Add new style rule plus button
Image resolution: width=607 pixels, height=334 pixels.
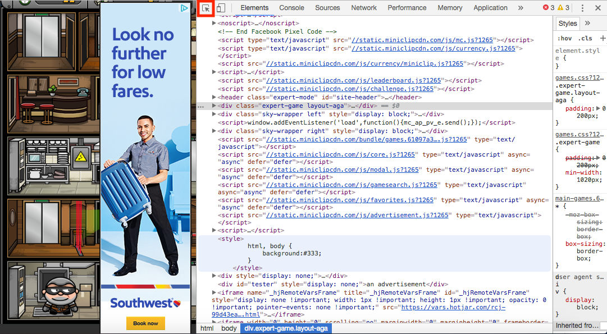tap(603, 38)
